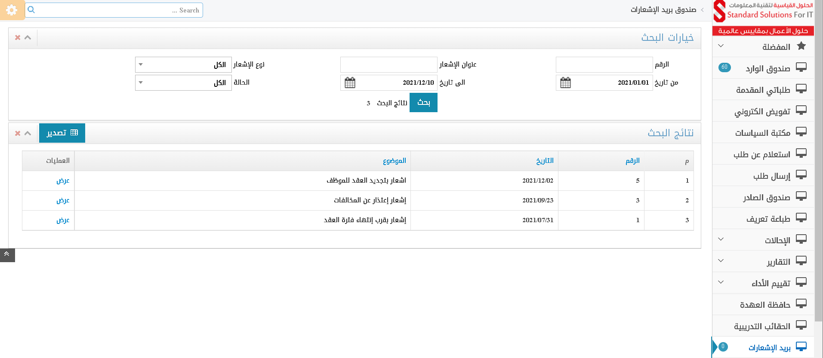
Task: Click the 'بحث' search button
Action: click(423, 103)
